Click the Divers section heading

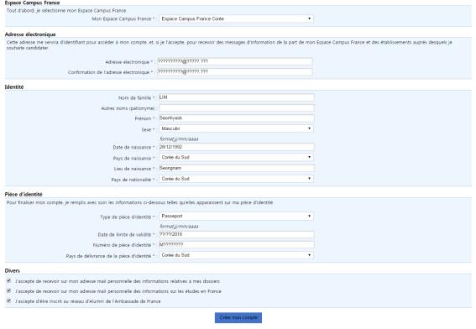(12, 271)
